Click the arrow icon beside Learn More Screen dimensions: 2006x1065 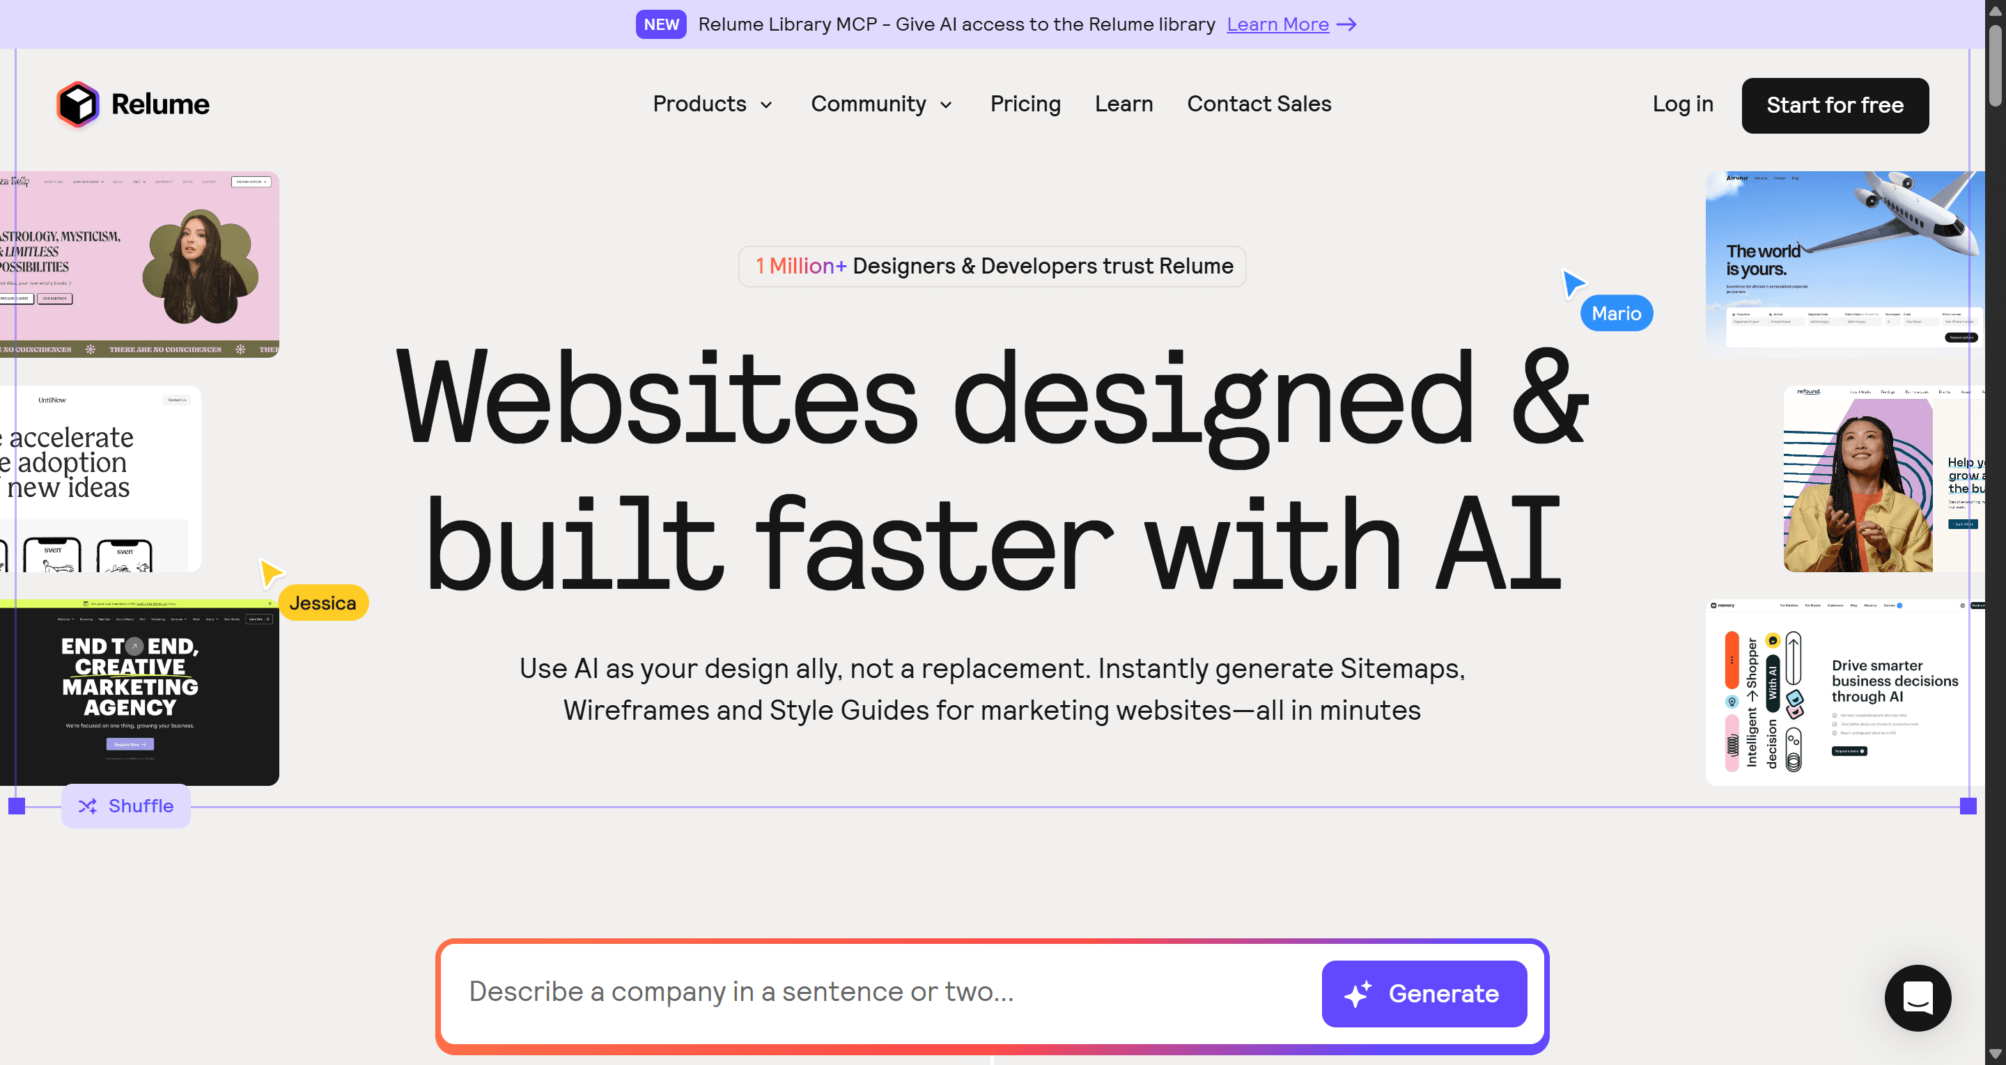click(1347, 25)
